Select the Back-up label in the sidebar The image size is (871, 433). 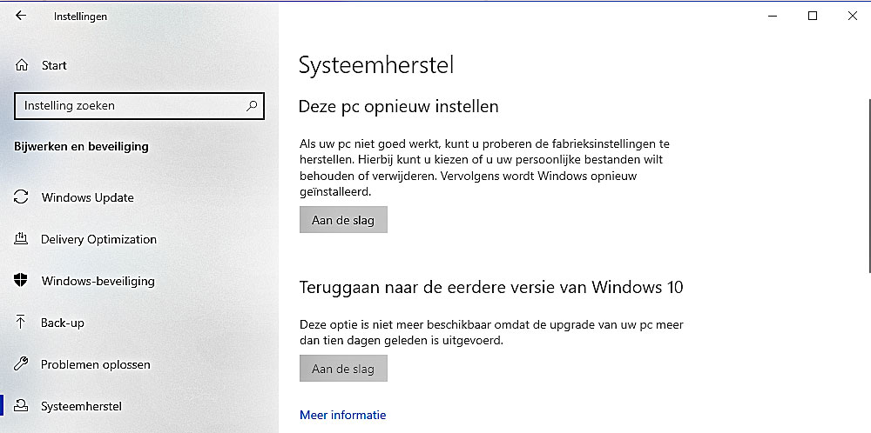tap(62, 322)
